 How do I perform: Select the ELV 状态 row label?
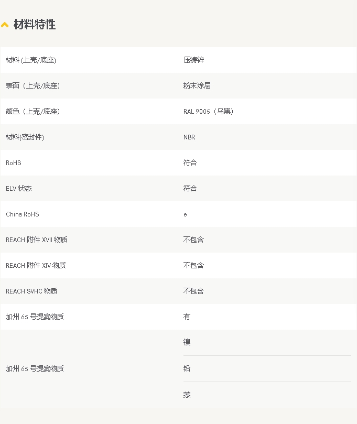point(19,189)
